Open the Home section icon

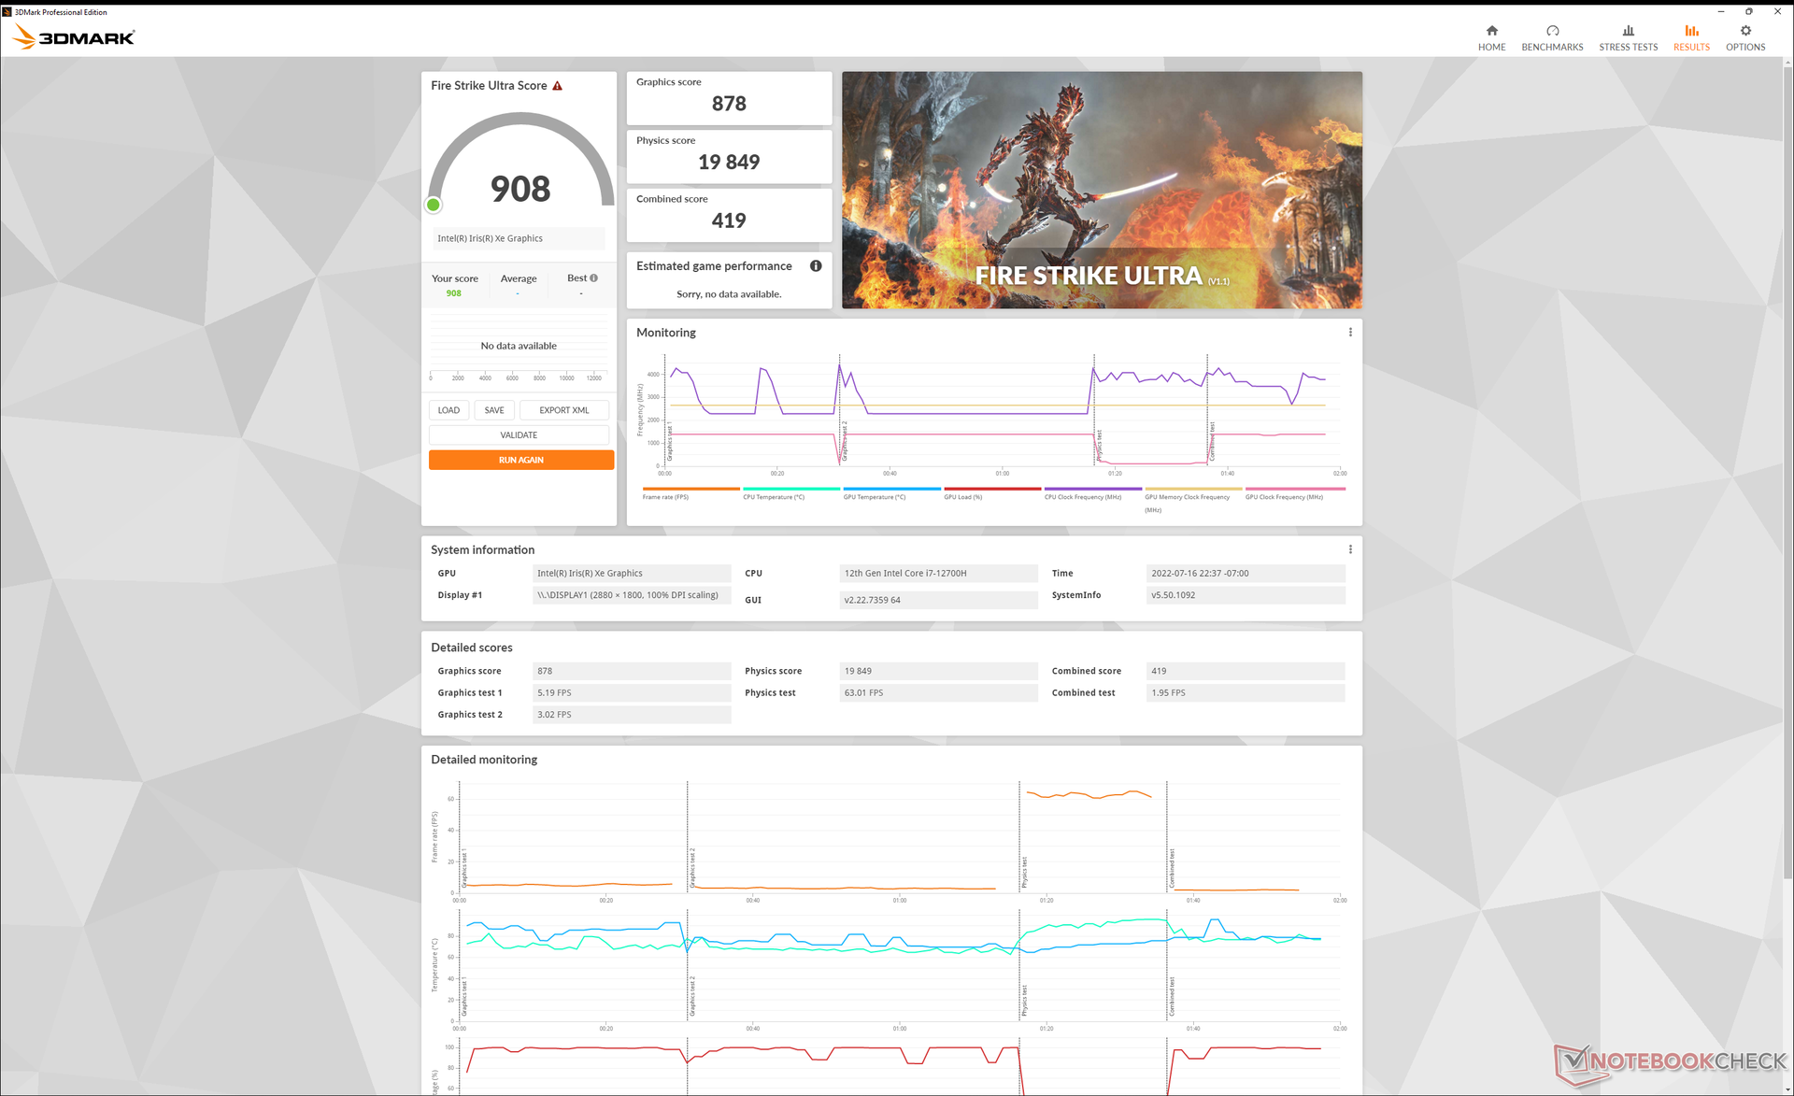click(x=1491, y=32)
